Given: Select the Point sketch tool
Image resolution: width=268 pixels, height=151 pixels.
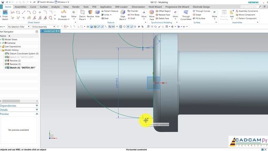Looking at the screenshot, I should click(x=40, y=12).
